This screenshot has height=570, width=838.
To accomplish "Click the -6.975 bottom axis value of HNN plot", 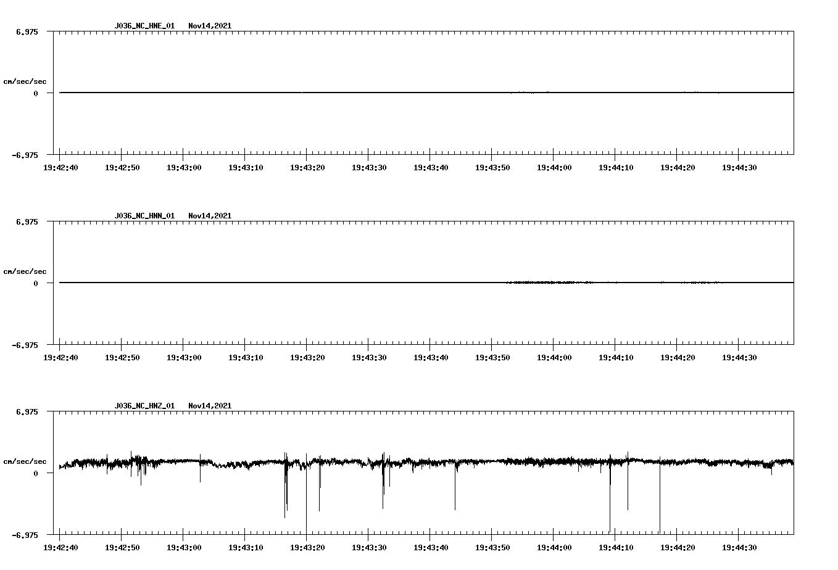I will click(x=25, y=345).
